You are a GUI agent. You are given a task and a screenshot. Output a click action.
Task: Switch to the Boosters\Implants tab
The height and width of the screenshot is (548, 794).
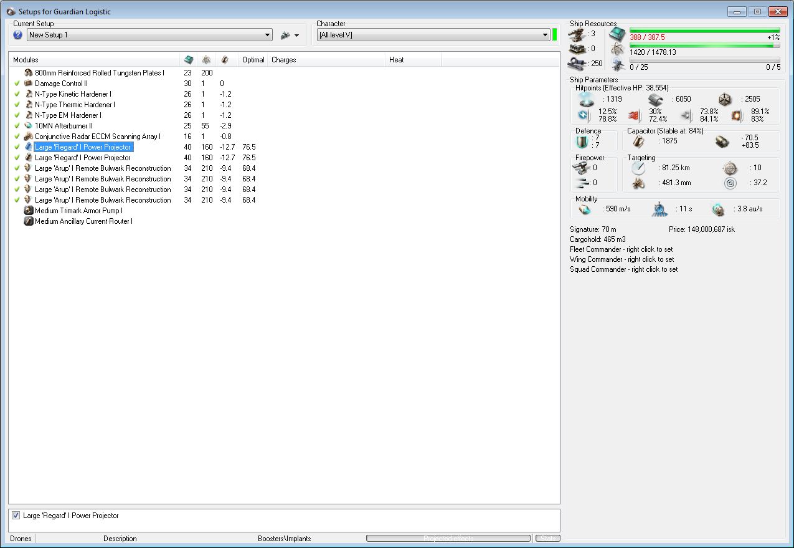284,539
